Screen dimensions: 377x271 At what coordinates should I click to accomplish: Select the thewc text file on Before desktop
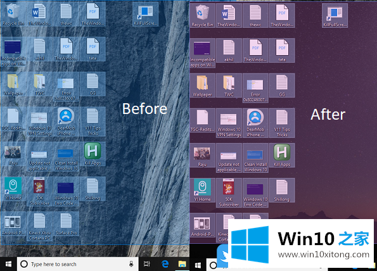point(66,14)
